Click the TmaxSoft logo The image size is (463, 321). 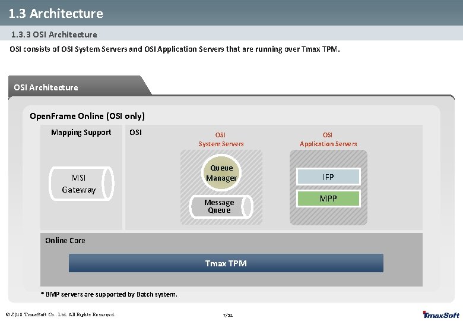(x=441, y=314)
